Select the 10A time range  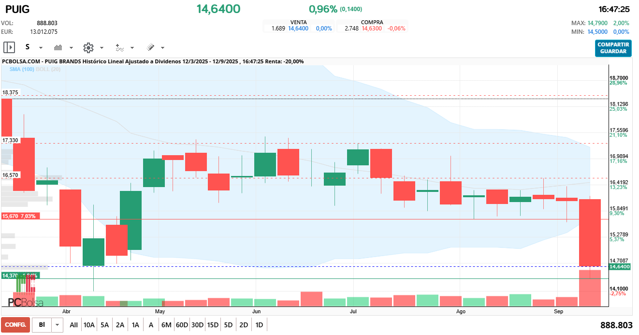pos(89,325)
